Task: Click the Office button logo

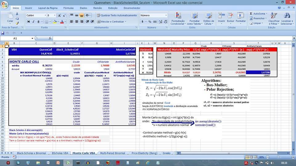Action: [5, 4]
